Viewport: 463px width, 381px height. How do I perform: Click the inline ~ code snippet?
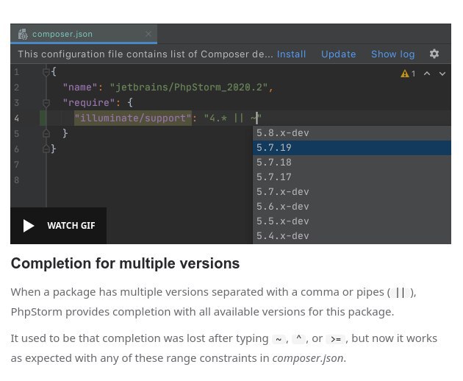point(279,339)
